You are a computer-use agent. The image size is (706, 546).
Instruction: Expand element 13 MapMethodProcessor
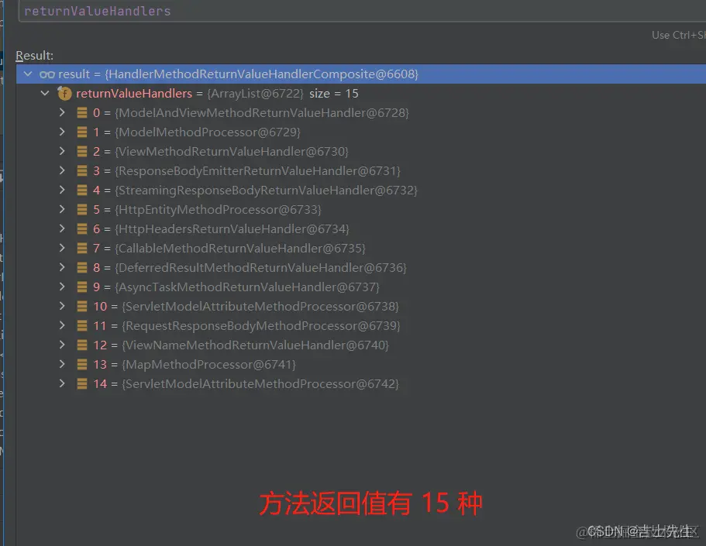(x=62, y=364)
